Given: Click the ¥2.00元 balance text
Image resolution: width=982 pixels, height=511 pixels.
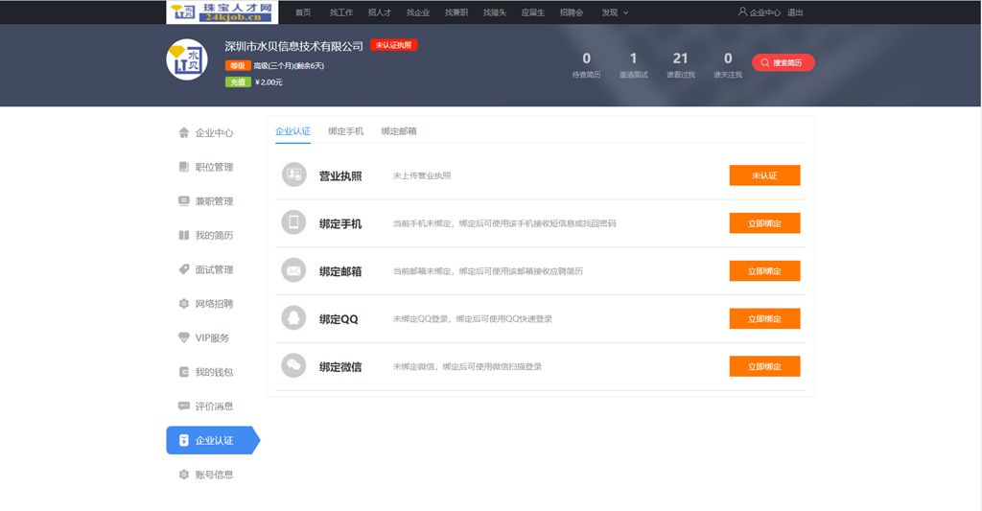Looking at the screenshot, I should click(269, 82).
